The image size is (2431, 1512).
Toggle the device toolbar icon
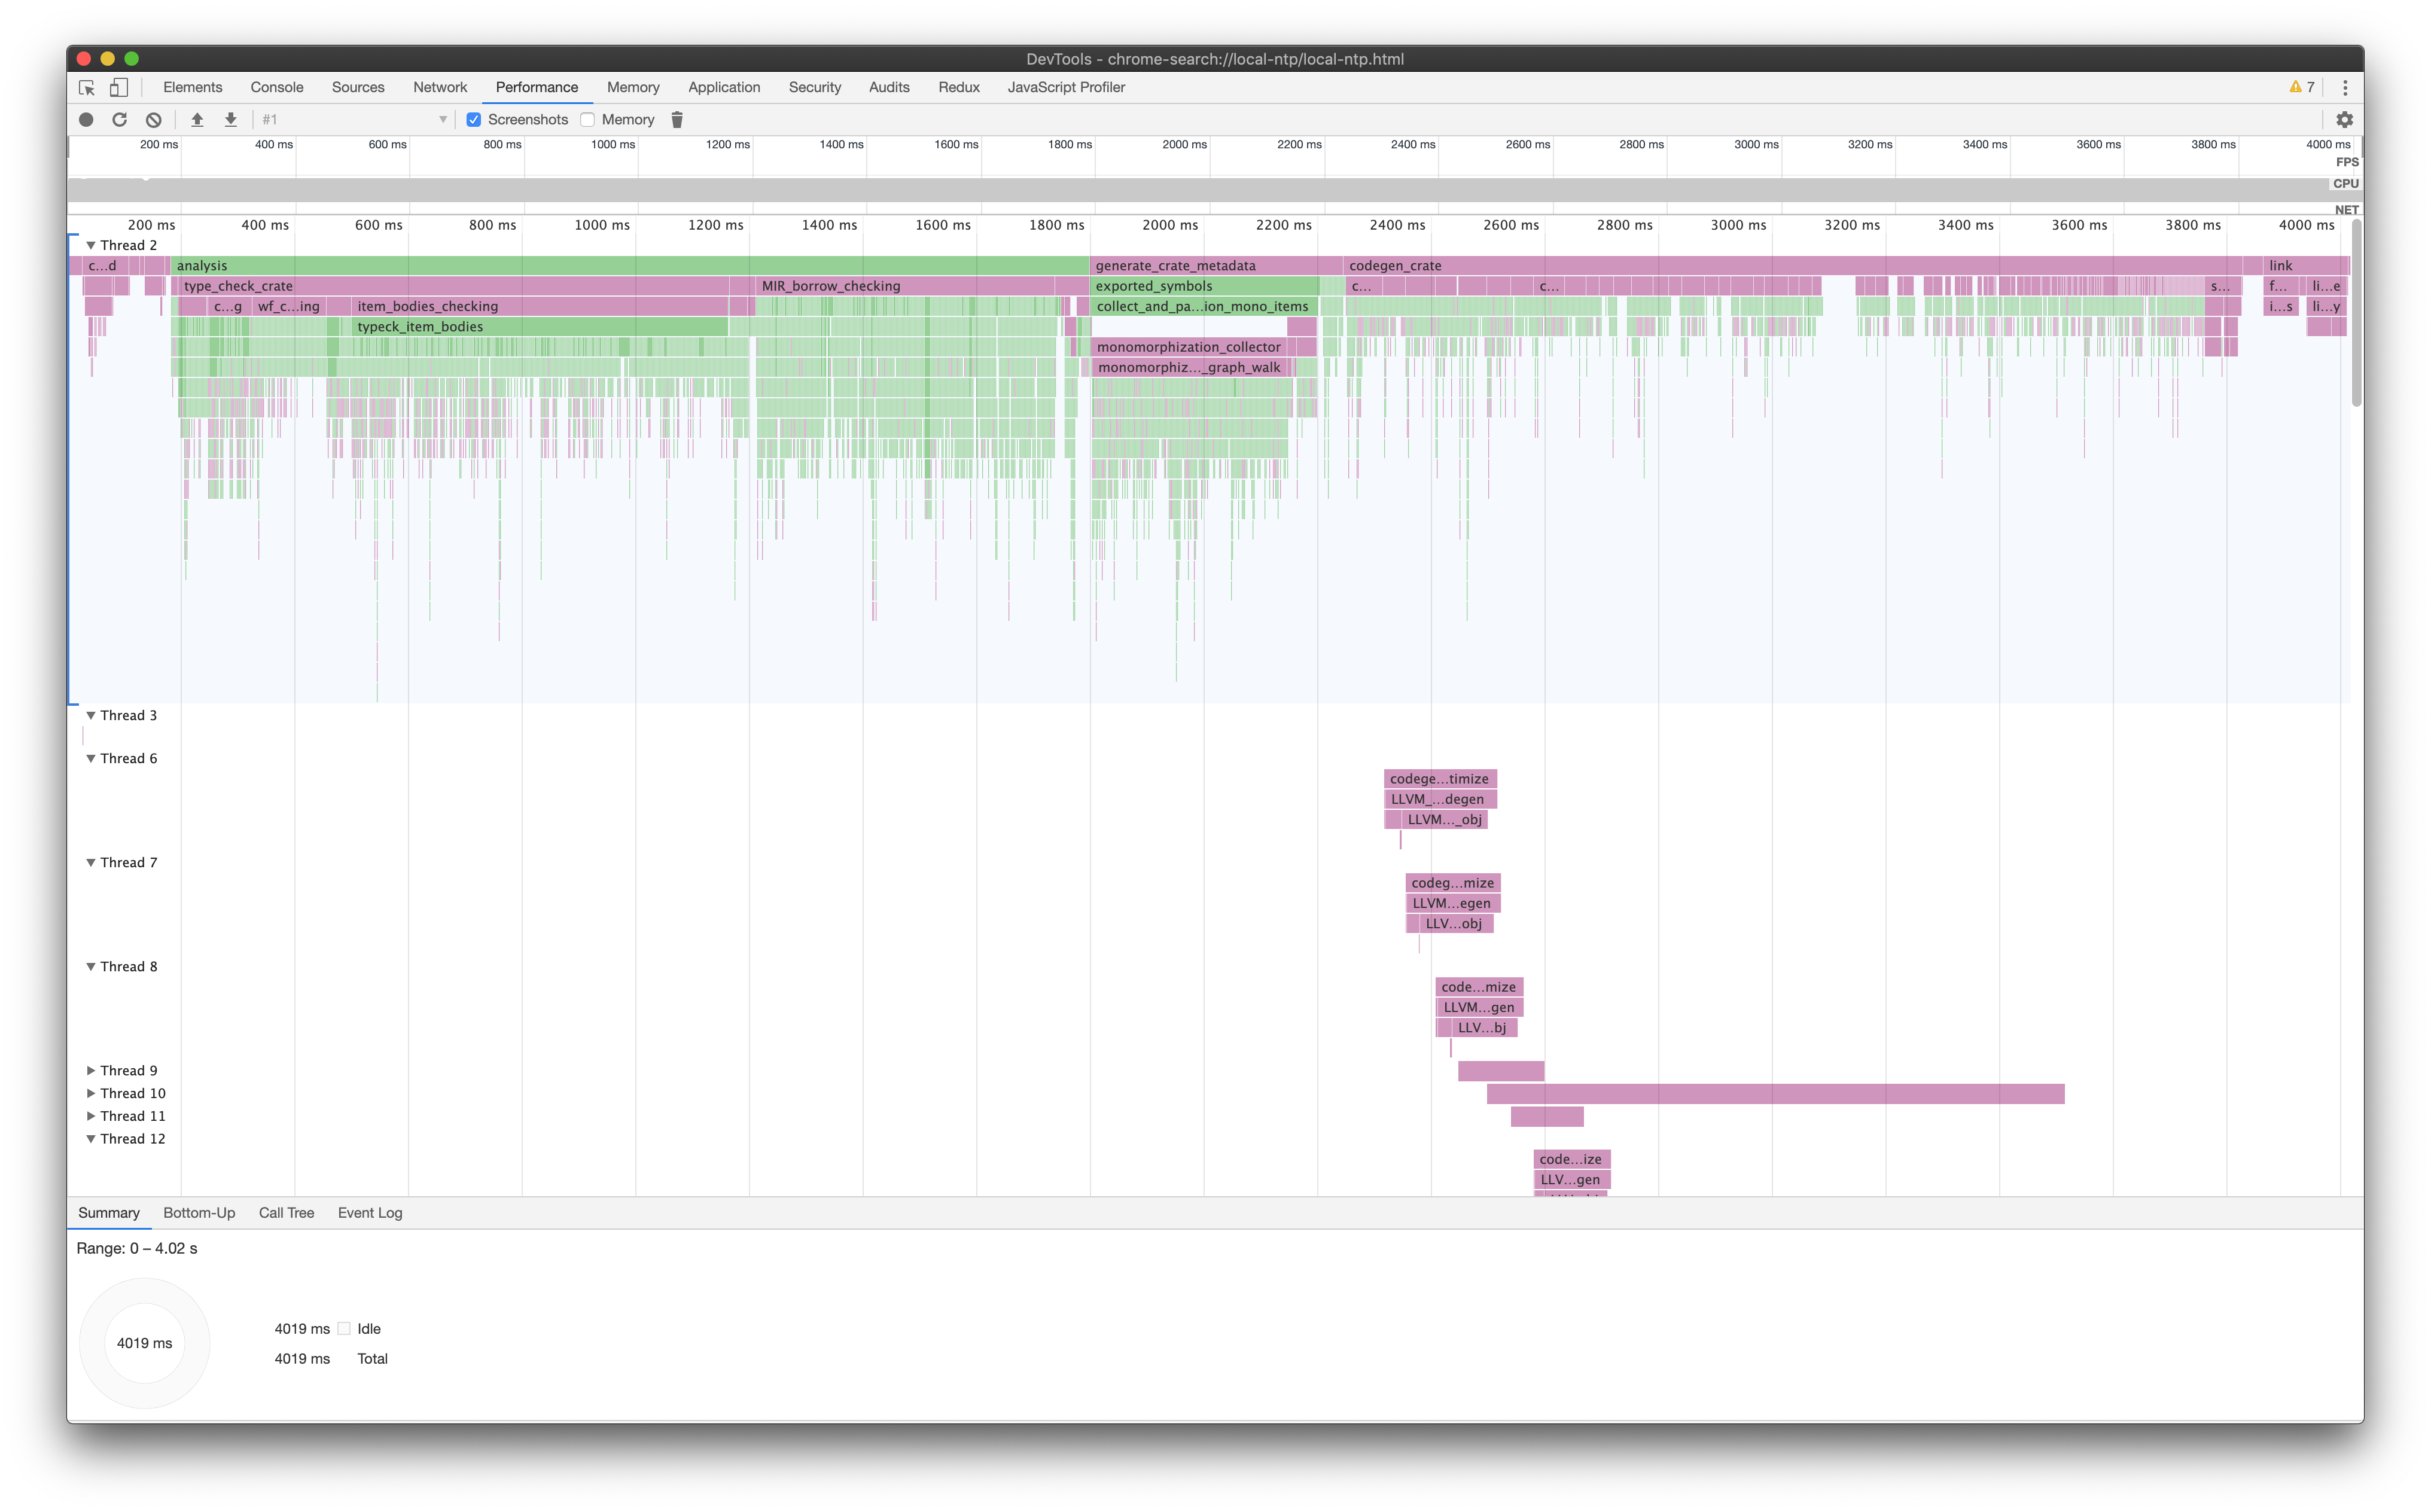pos(119,88)
